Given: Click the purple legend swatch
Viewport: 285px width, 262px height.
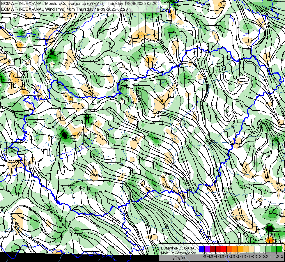Looking at the screenshot, I should [207, 249].
